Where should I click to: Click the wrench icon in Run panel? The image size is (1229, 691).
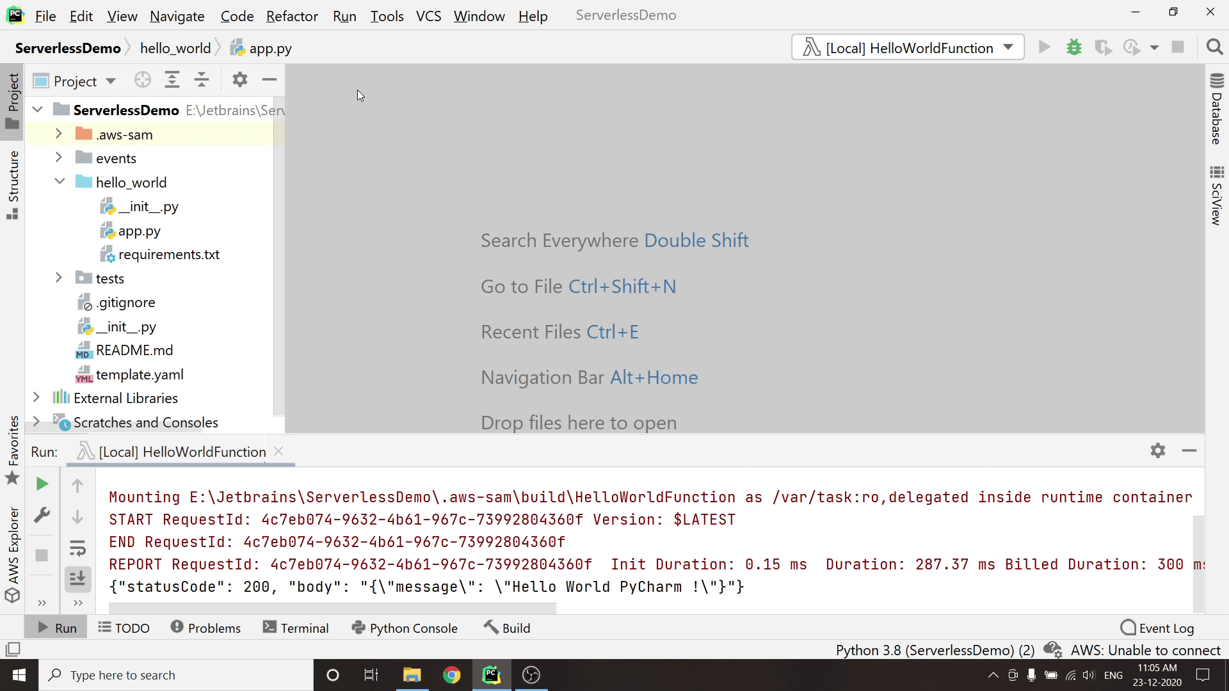point(42,515)
